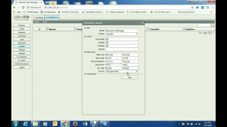
Task: Select the Mikrotik User Manager browser tab
Action: (x=28, y=2)
